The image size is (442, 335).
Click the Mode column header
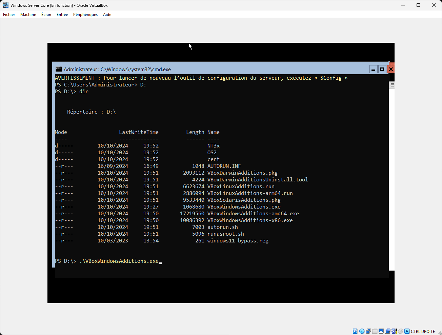pos(61,132)
